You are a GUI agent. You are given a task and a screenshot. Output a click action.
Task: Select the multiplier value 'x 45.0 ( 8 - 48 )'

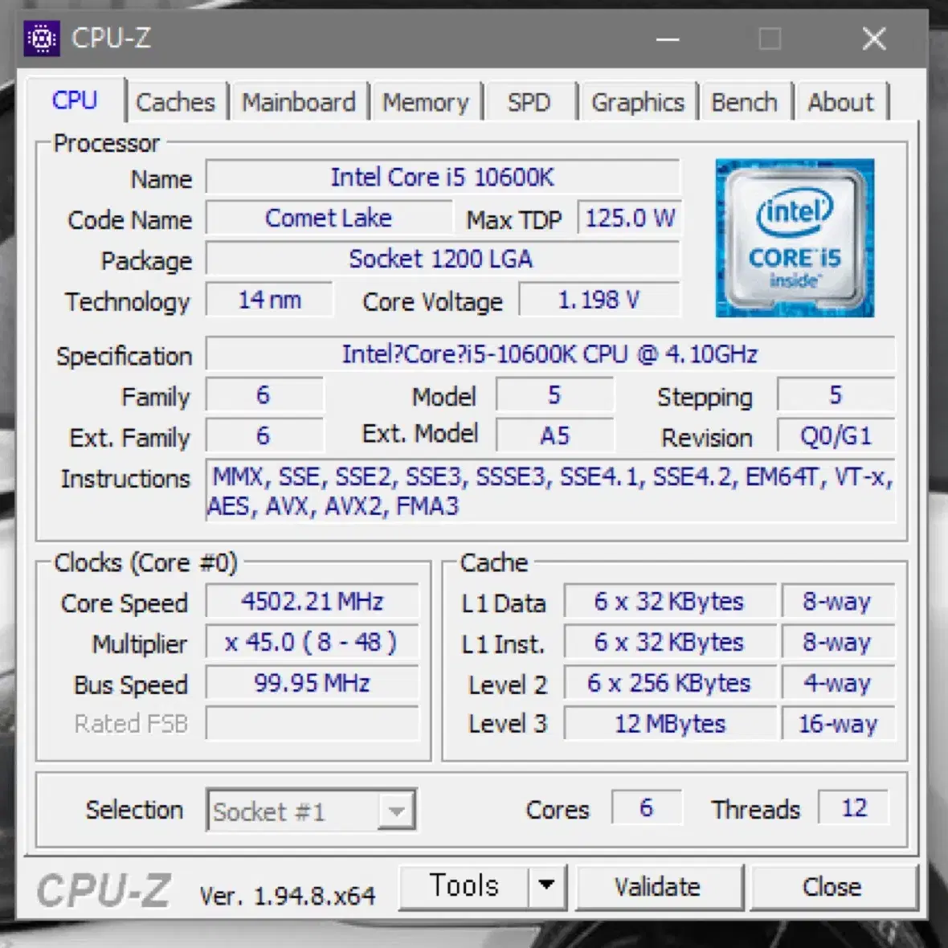click(x=312, y=642)
